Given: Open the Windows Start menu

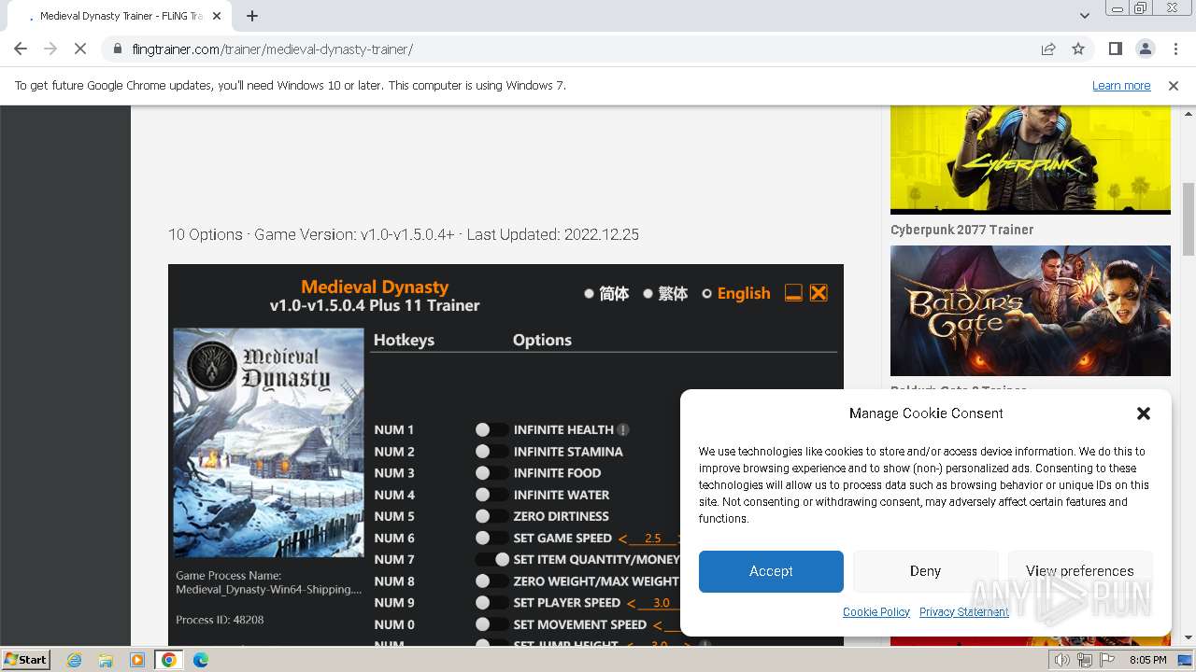Looking at the screenshot, I should [25, 659].
